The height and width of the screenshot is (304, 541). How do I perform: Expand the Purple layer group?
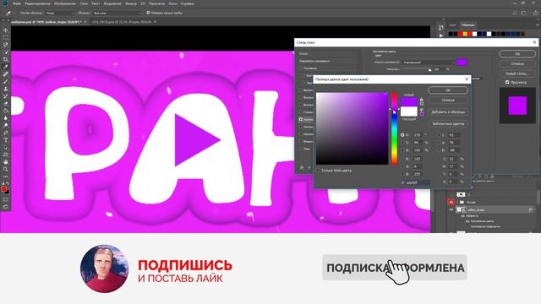click(x=457, y=203)
